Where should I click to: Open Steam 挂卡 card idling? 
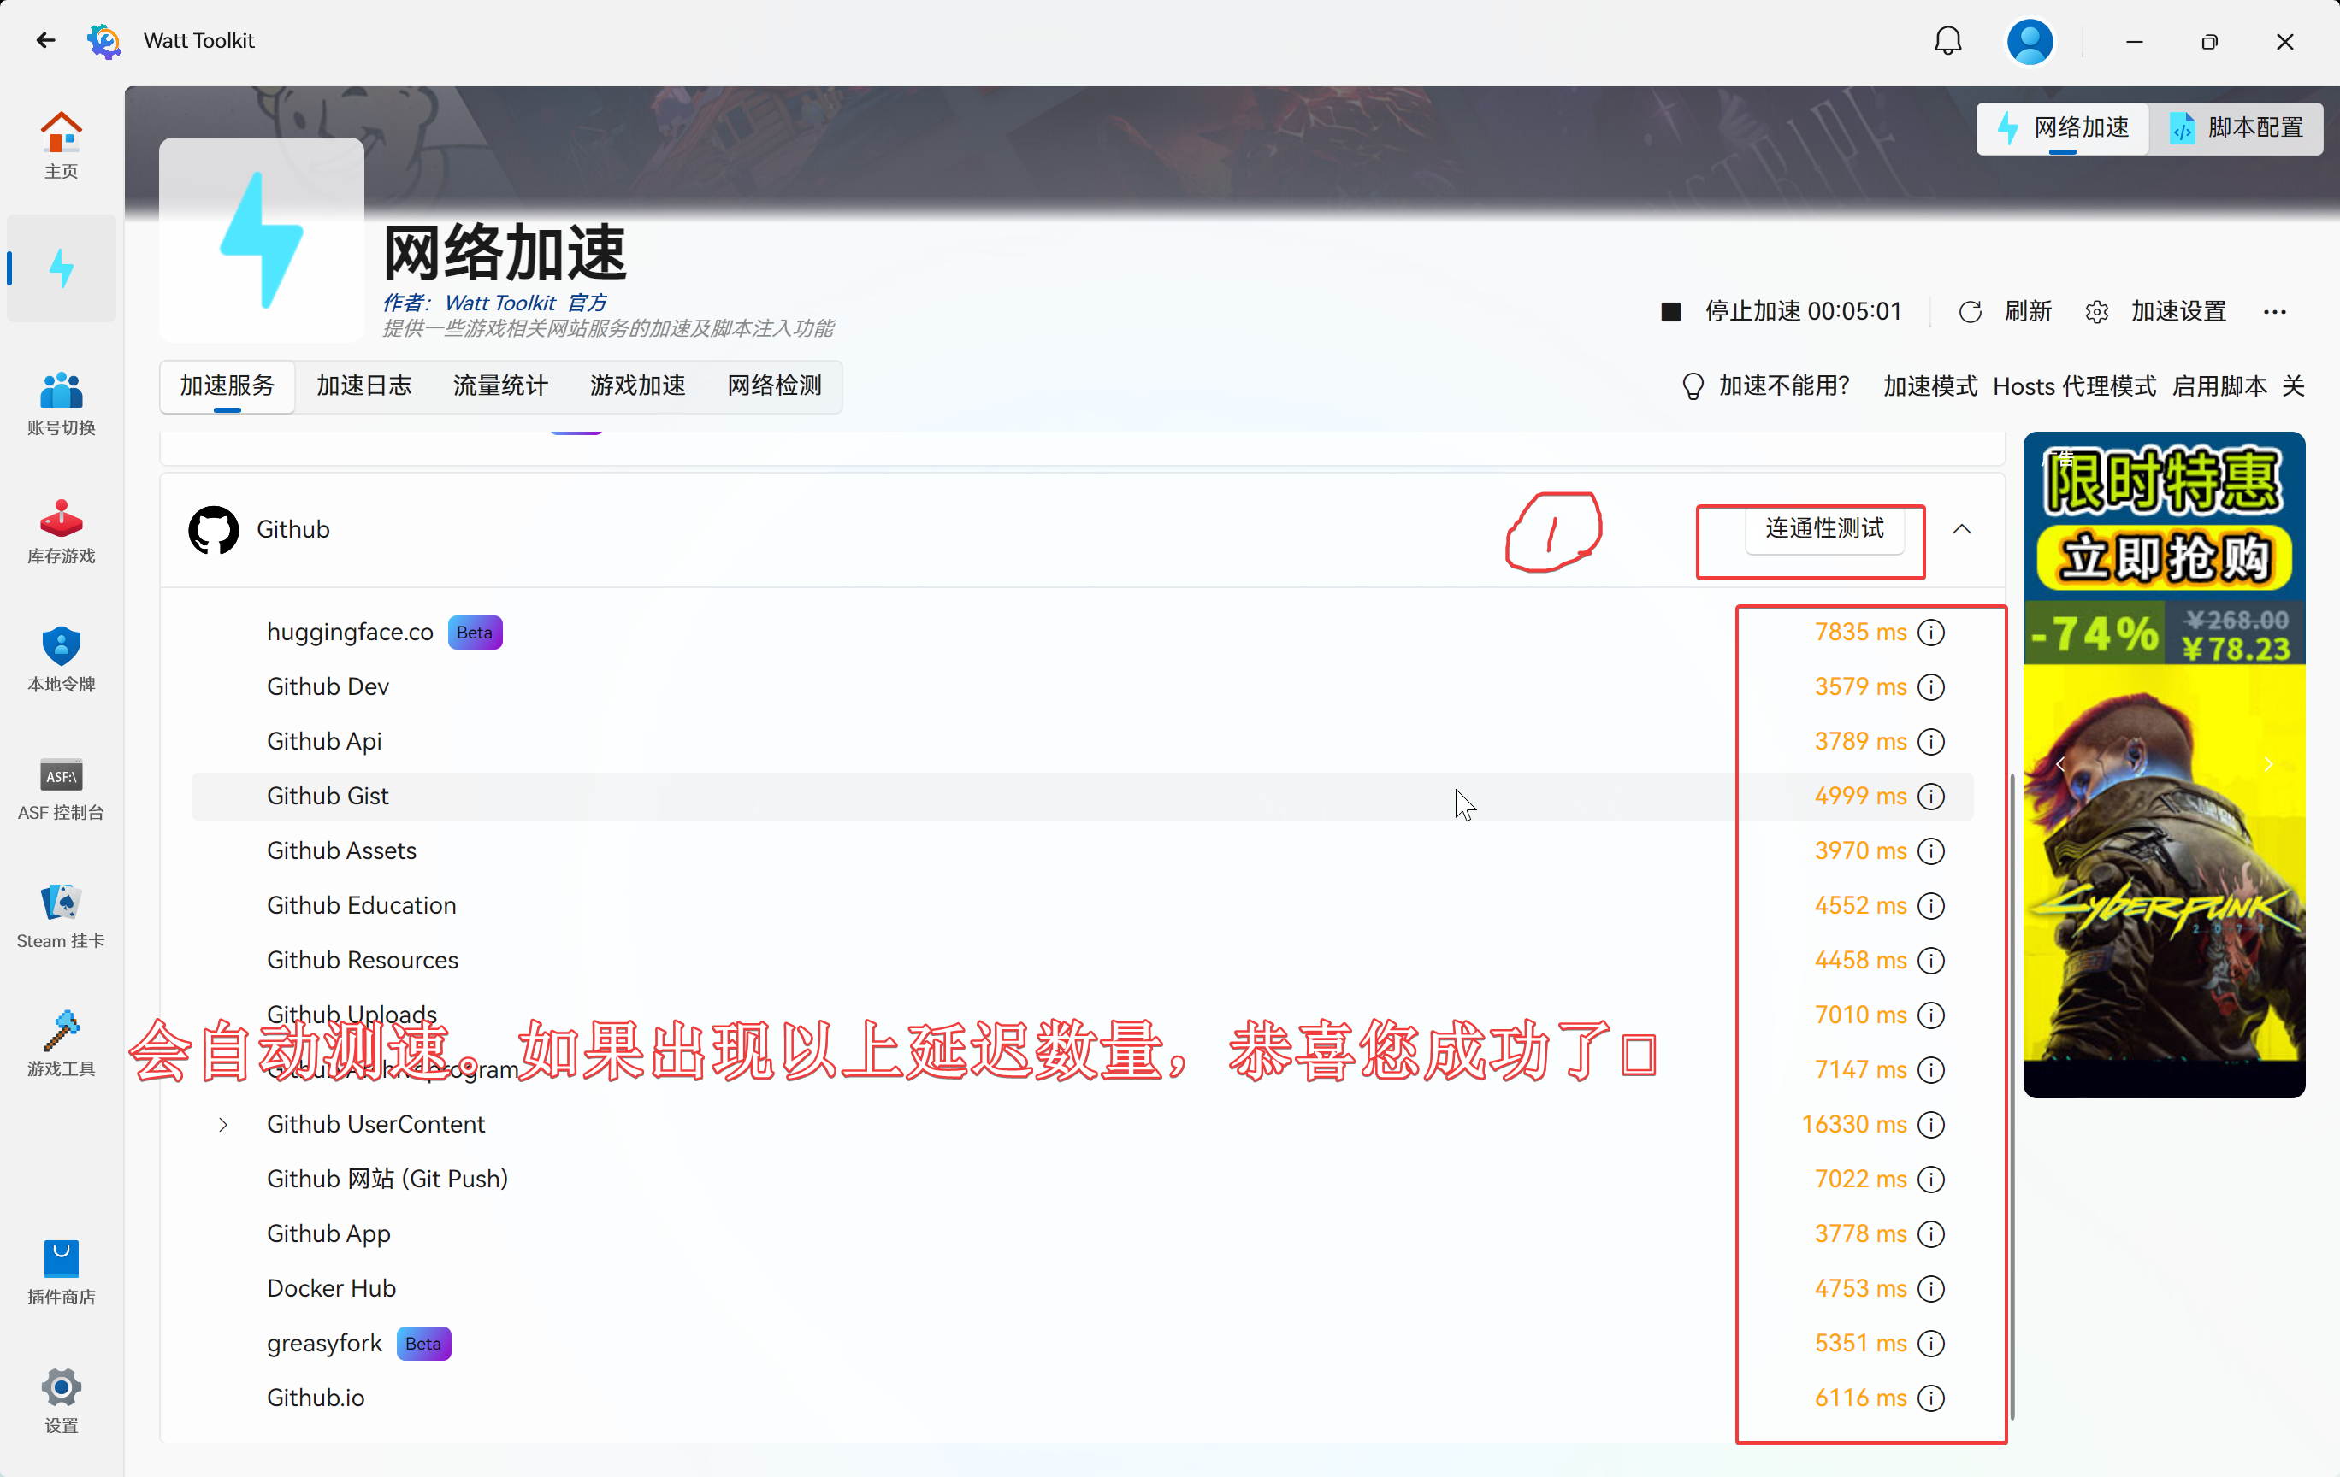(62, 916)
